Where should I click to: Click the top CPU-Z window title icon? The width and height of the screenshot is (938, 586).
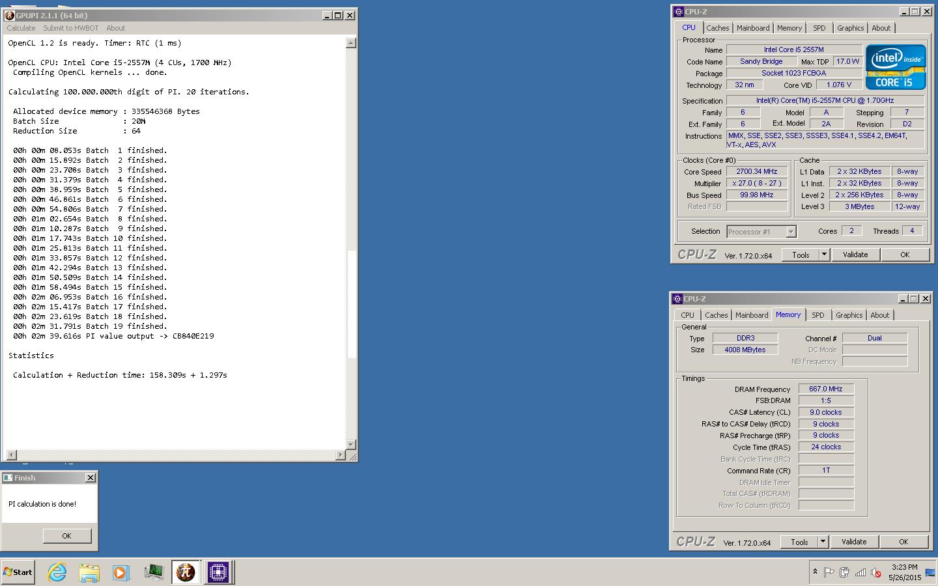coord(678,12)
